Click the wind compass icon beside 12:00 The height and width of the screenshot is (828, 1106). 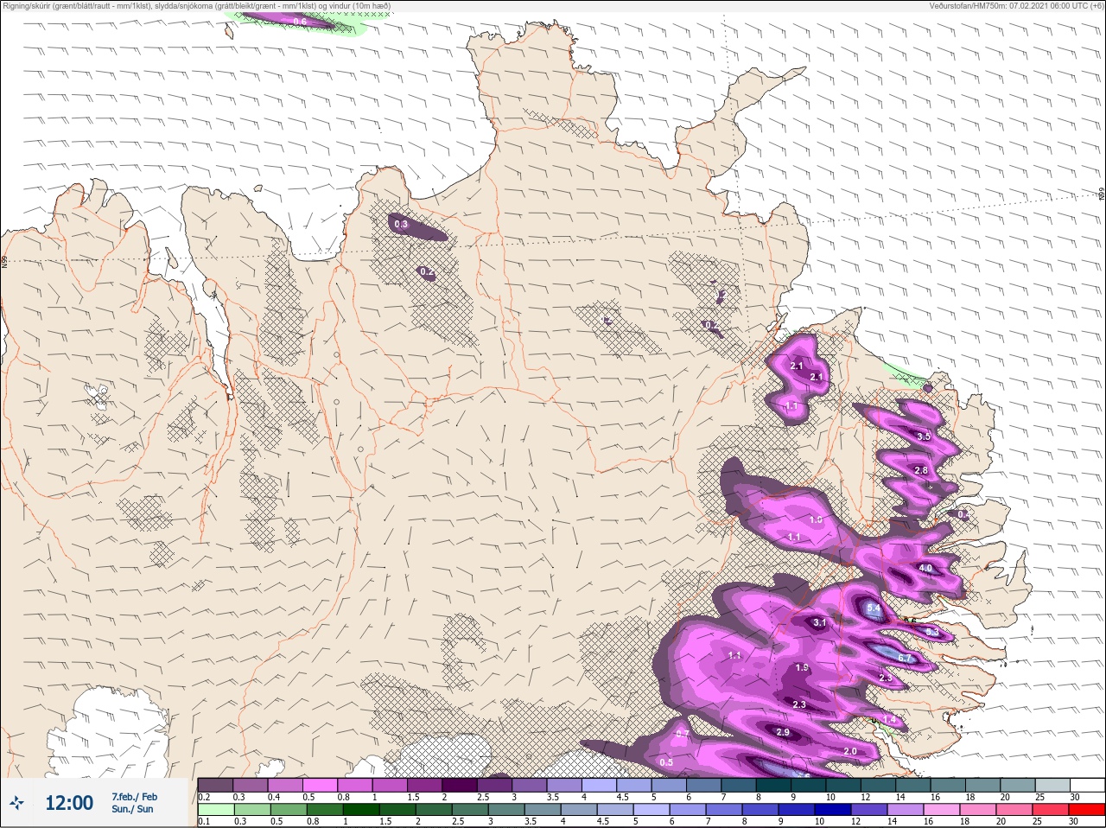tap(17, 803)
